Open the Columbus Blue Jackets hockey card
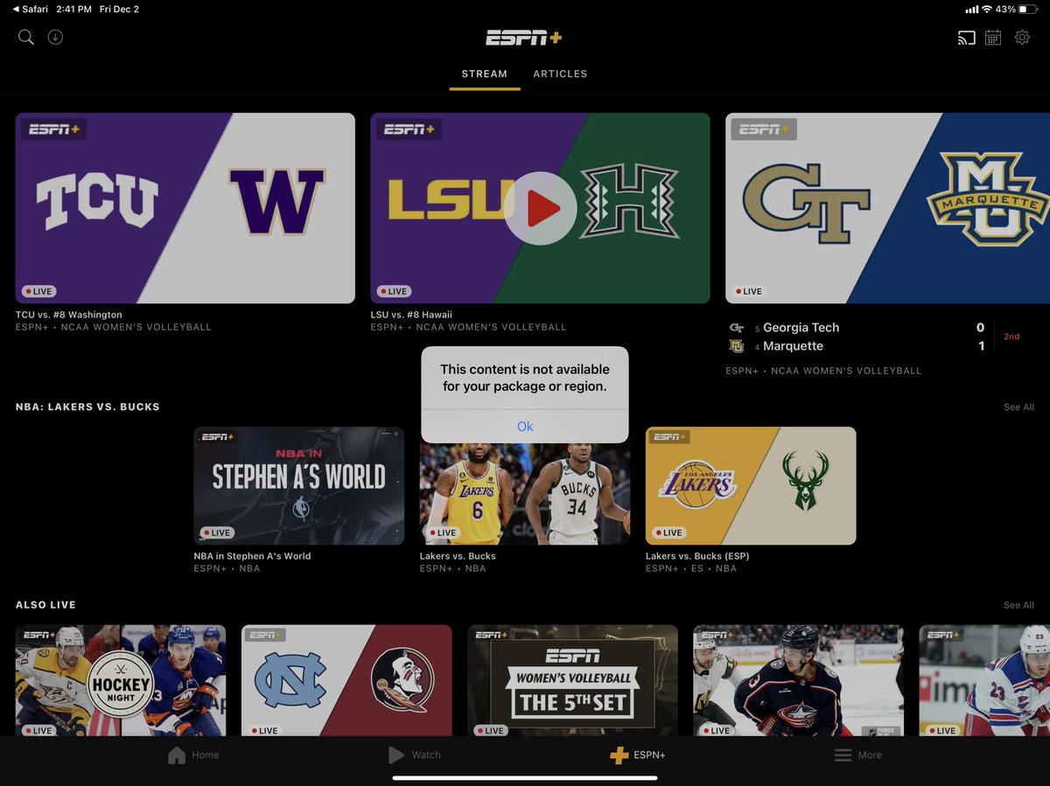 coord(798,680)
